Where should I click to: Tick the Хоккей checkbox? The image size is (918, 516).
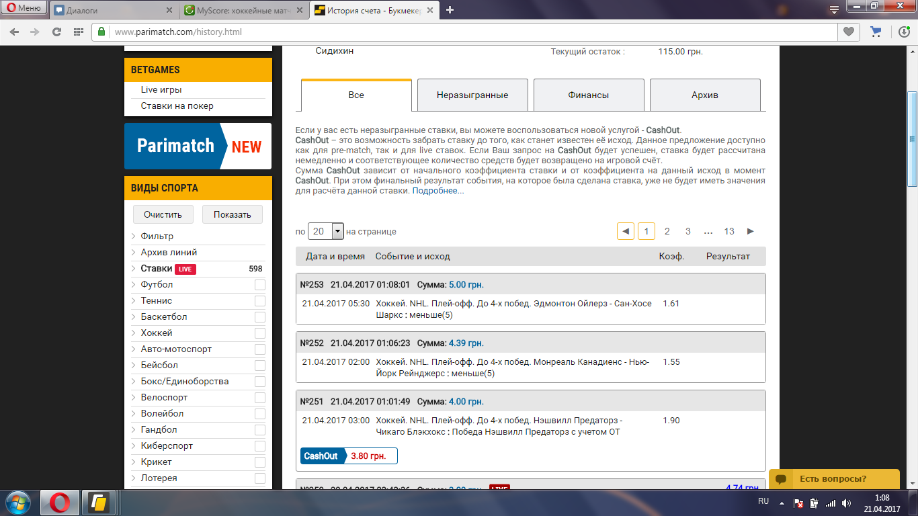coord(260,333)
